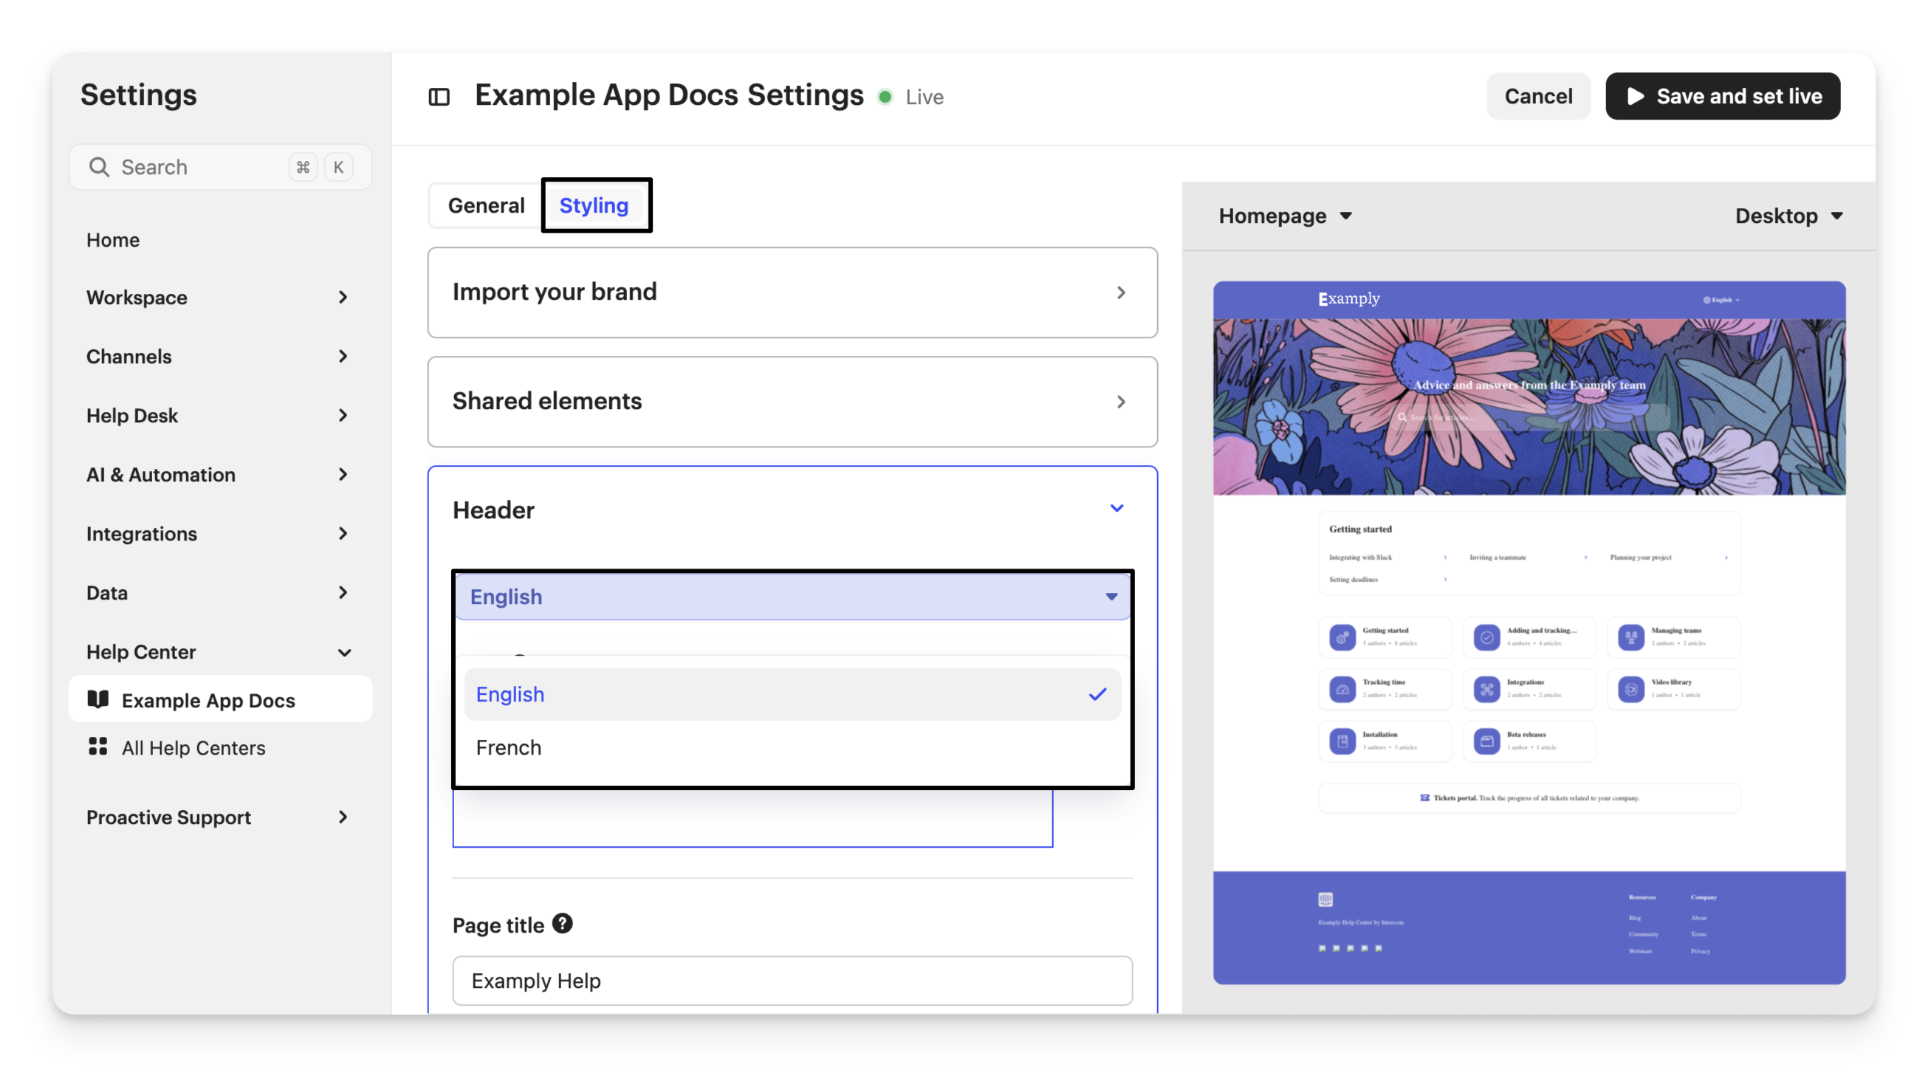
Task: Open the Desktop device dropdown
Action: (x=1788, y=216)
